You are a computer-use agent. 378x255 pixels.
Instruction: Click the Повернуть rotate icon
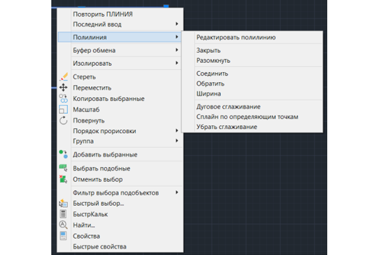click(63, 120)
